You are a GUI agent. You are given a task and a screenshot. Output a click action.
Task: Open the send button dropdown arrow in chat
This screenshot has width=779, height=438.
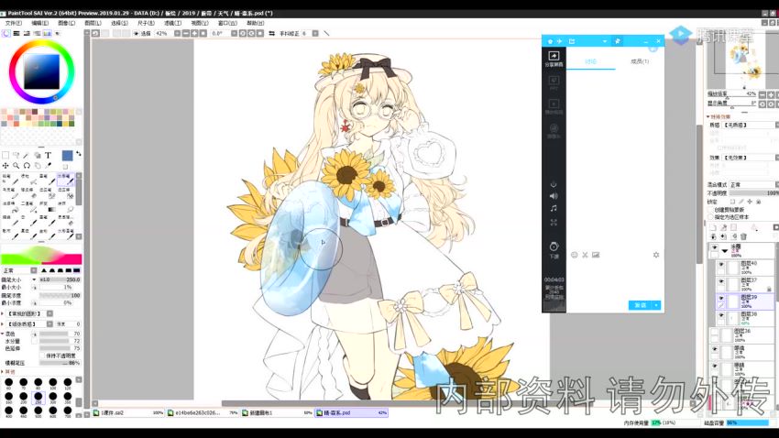[656, 305]
